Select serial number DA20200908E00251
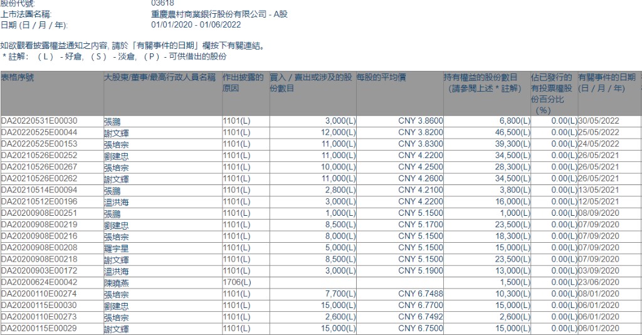 tap(39, 213)
